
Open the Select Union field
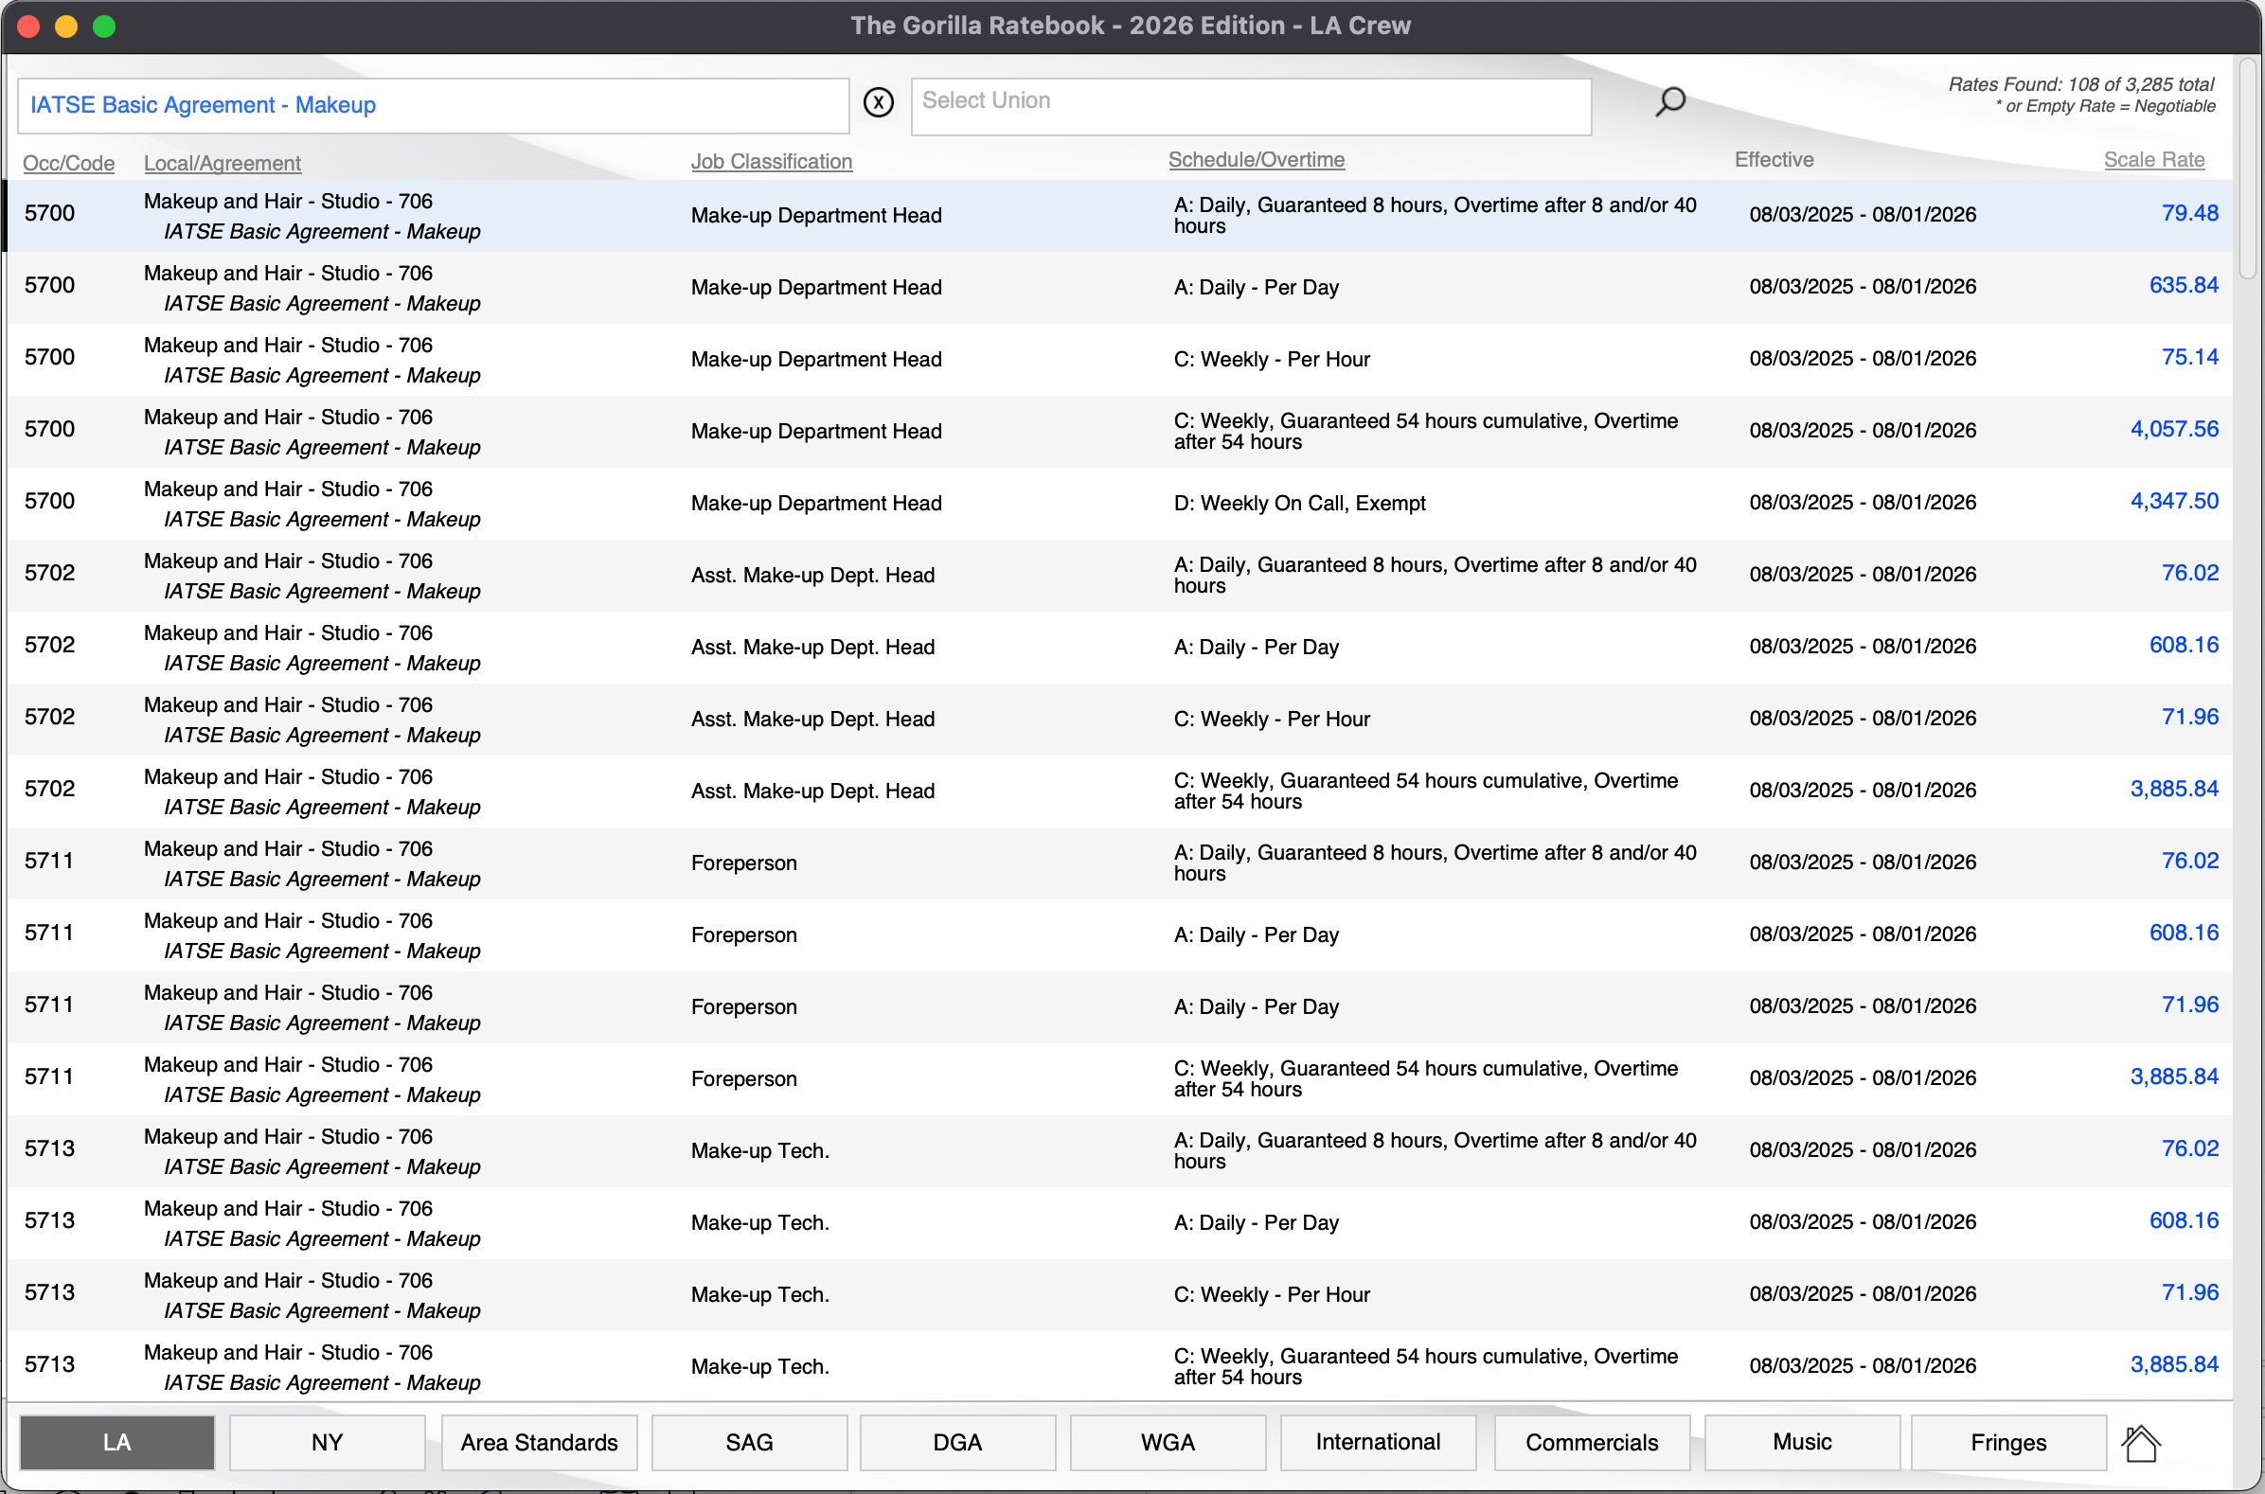[x=1250, y=106]
